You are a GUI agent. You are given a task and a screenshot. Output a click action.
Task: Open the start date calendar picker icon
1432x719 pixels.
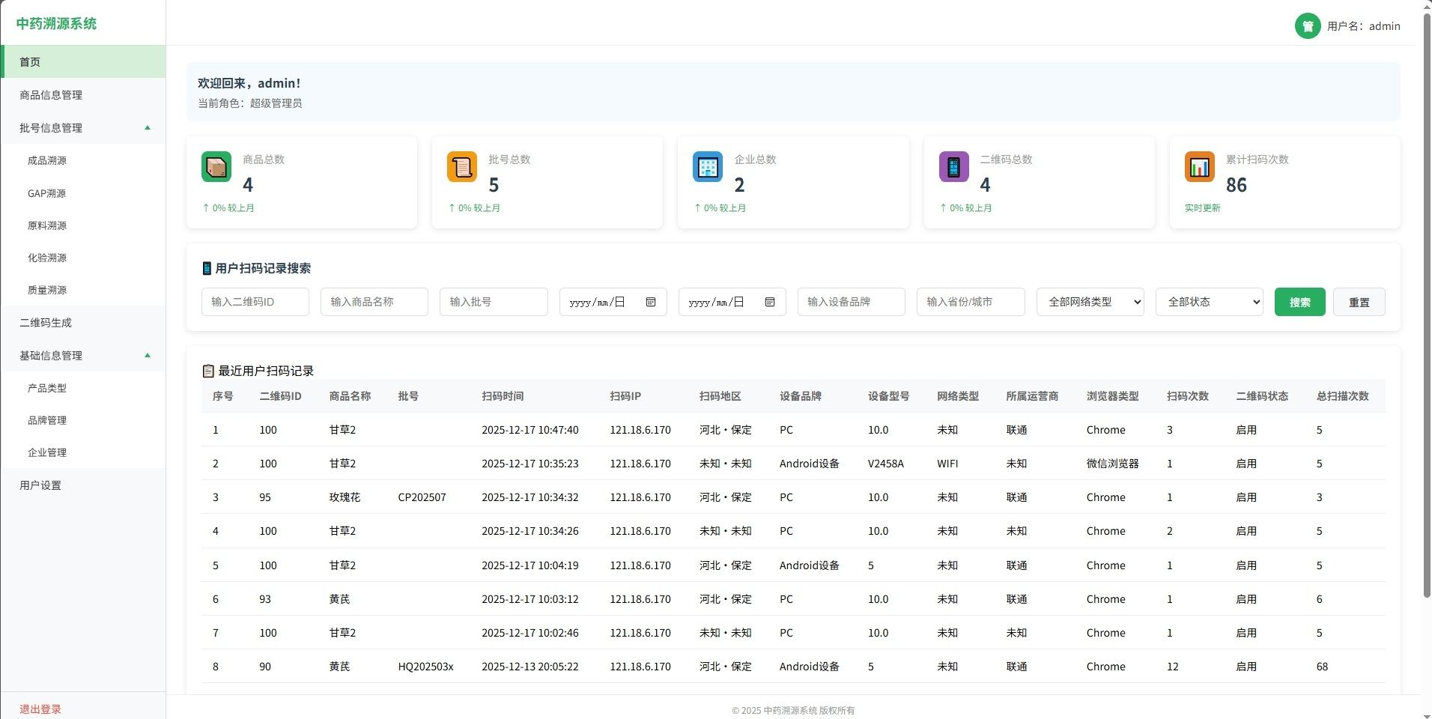[651, 302]
